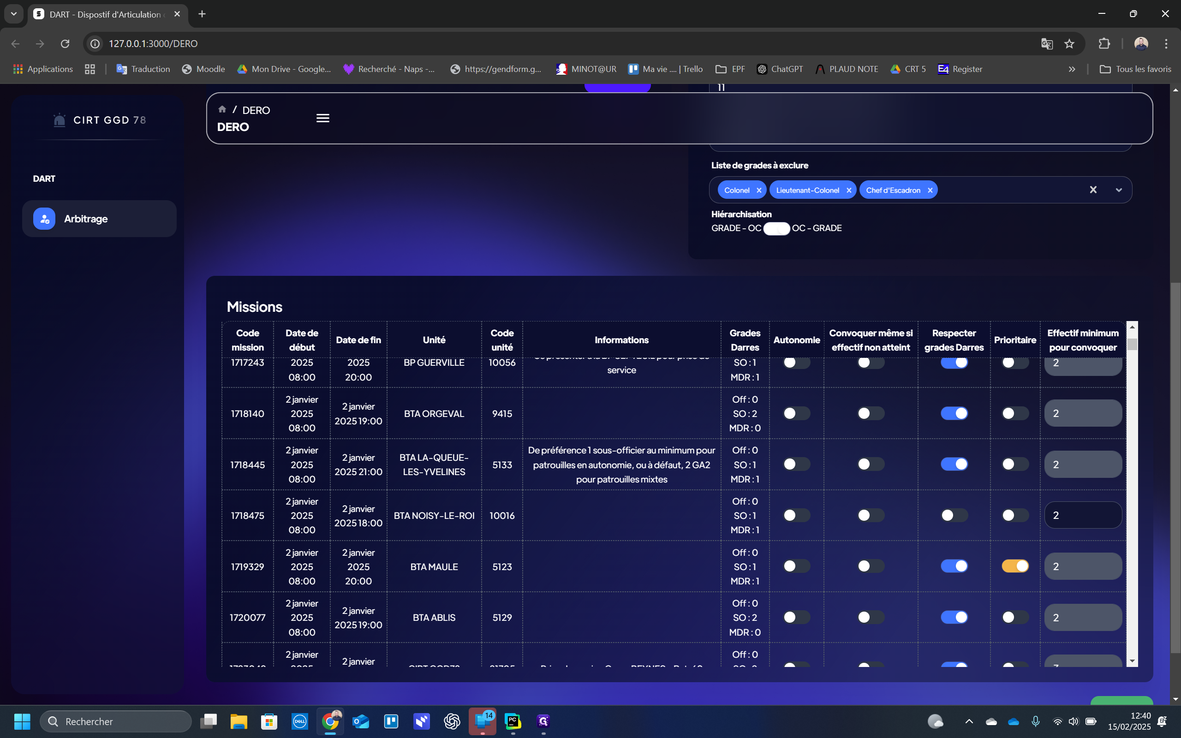Open File Explorer from the taskbar

point(239,721)
